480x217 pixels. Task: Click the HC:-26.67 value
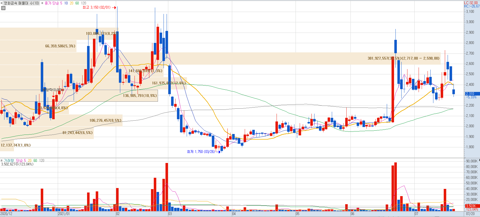pyautogui.click(x=472, y=6)
